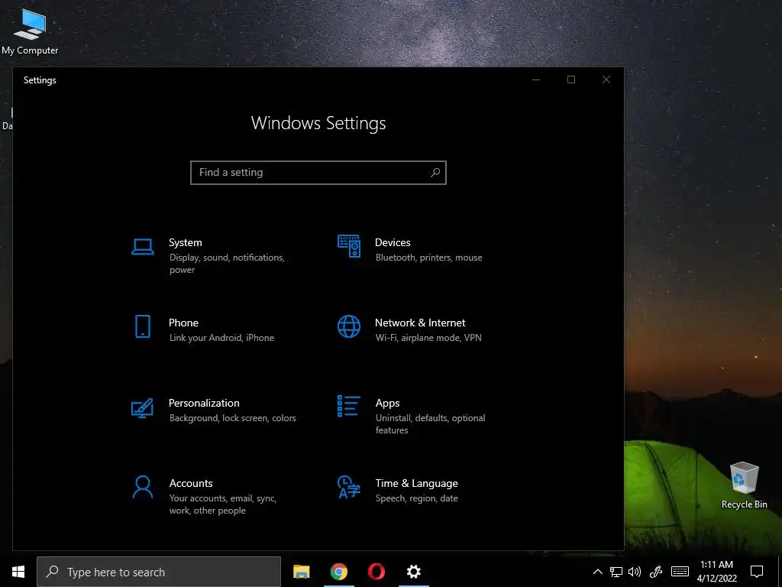Click the taskbar Type here to search box

tap(159, 572)
